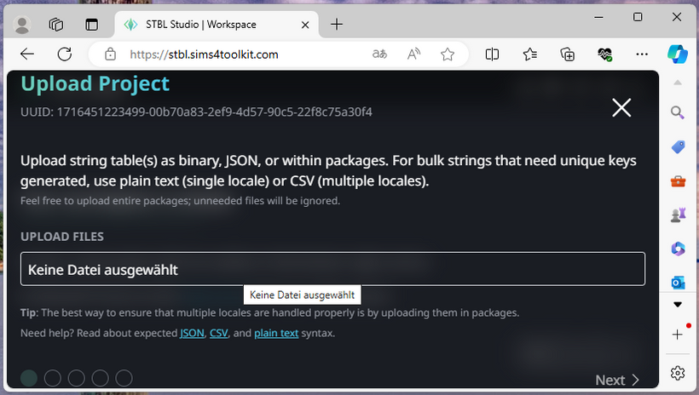
Task: Open Outlook from the Edge sidebar
Action: click(678, 282)
